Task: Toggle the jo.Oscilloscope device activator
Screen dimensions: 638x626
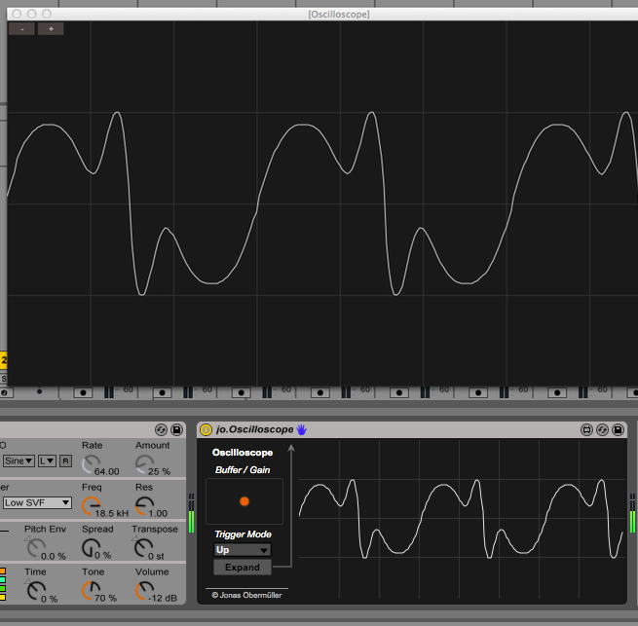Action: 206,429
